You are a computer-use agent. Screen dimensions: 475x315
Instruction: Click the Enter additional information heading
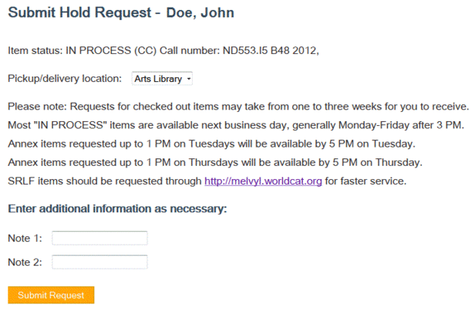[116, 209]
